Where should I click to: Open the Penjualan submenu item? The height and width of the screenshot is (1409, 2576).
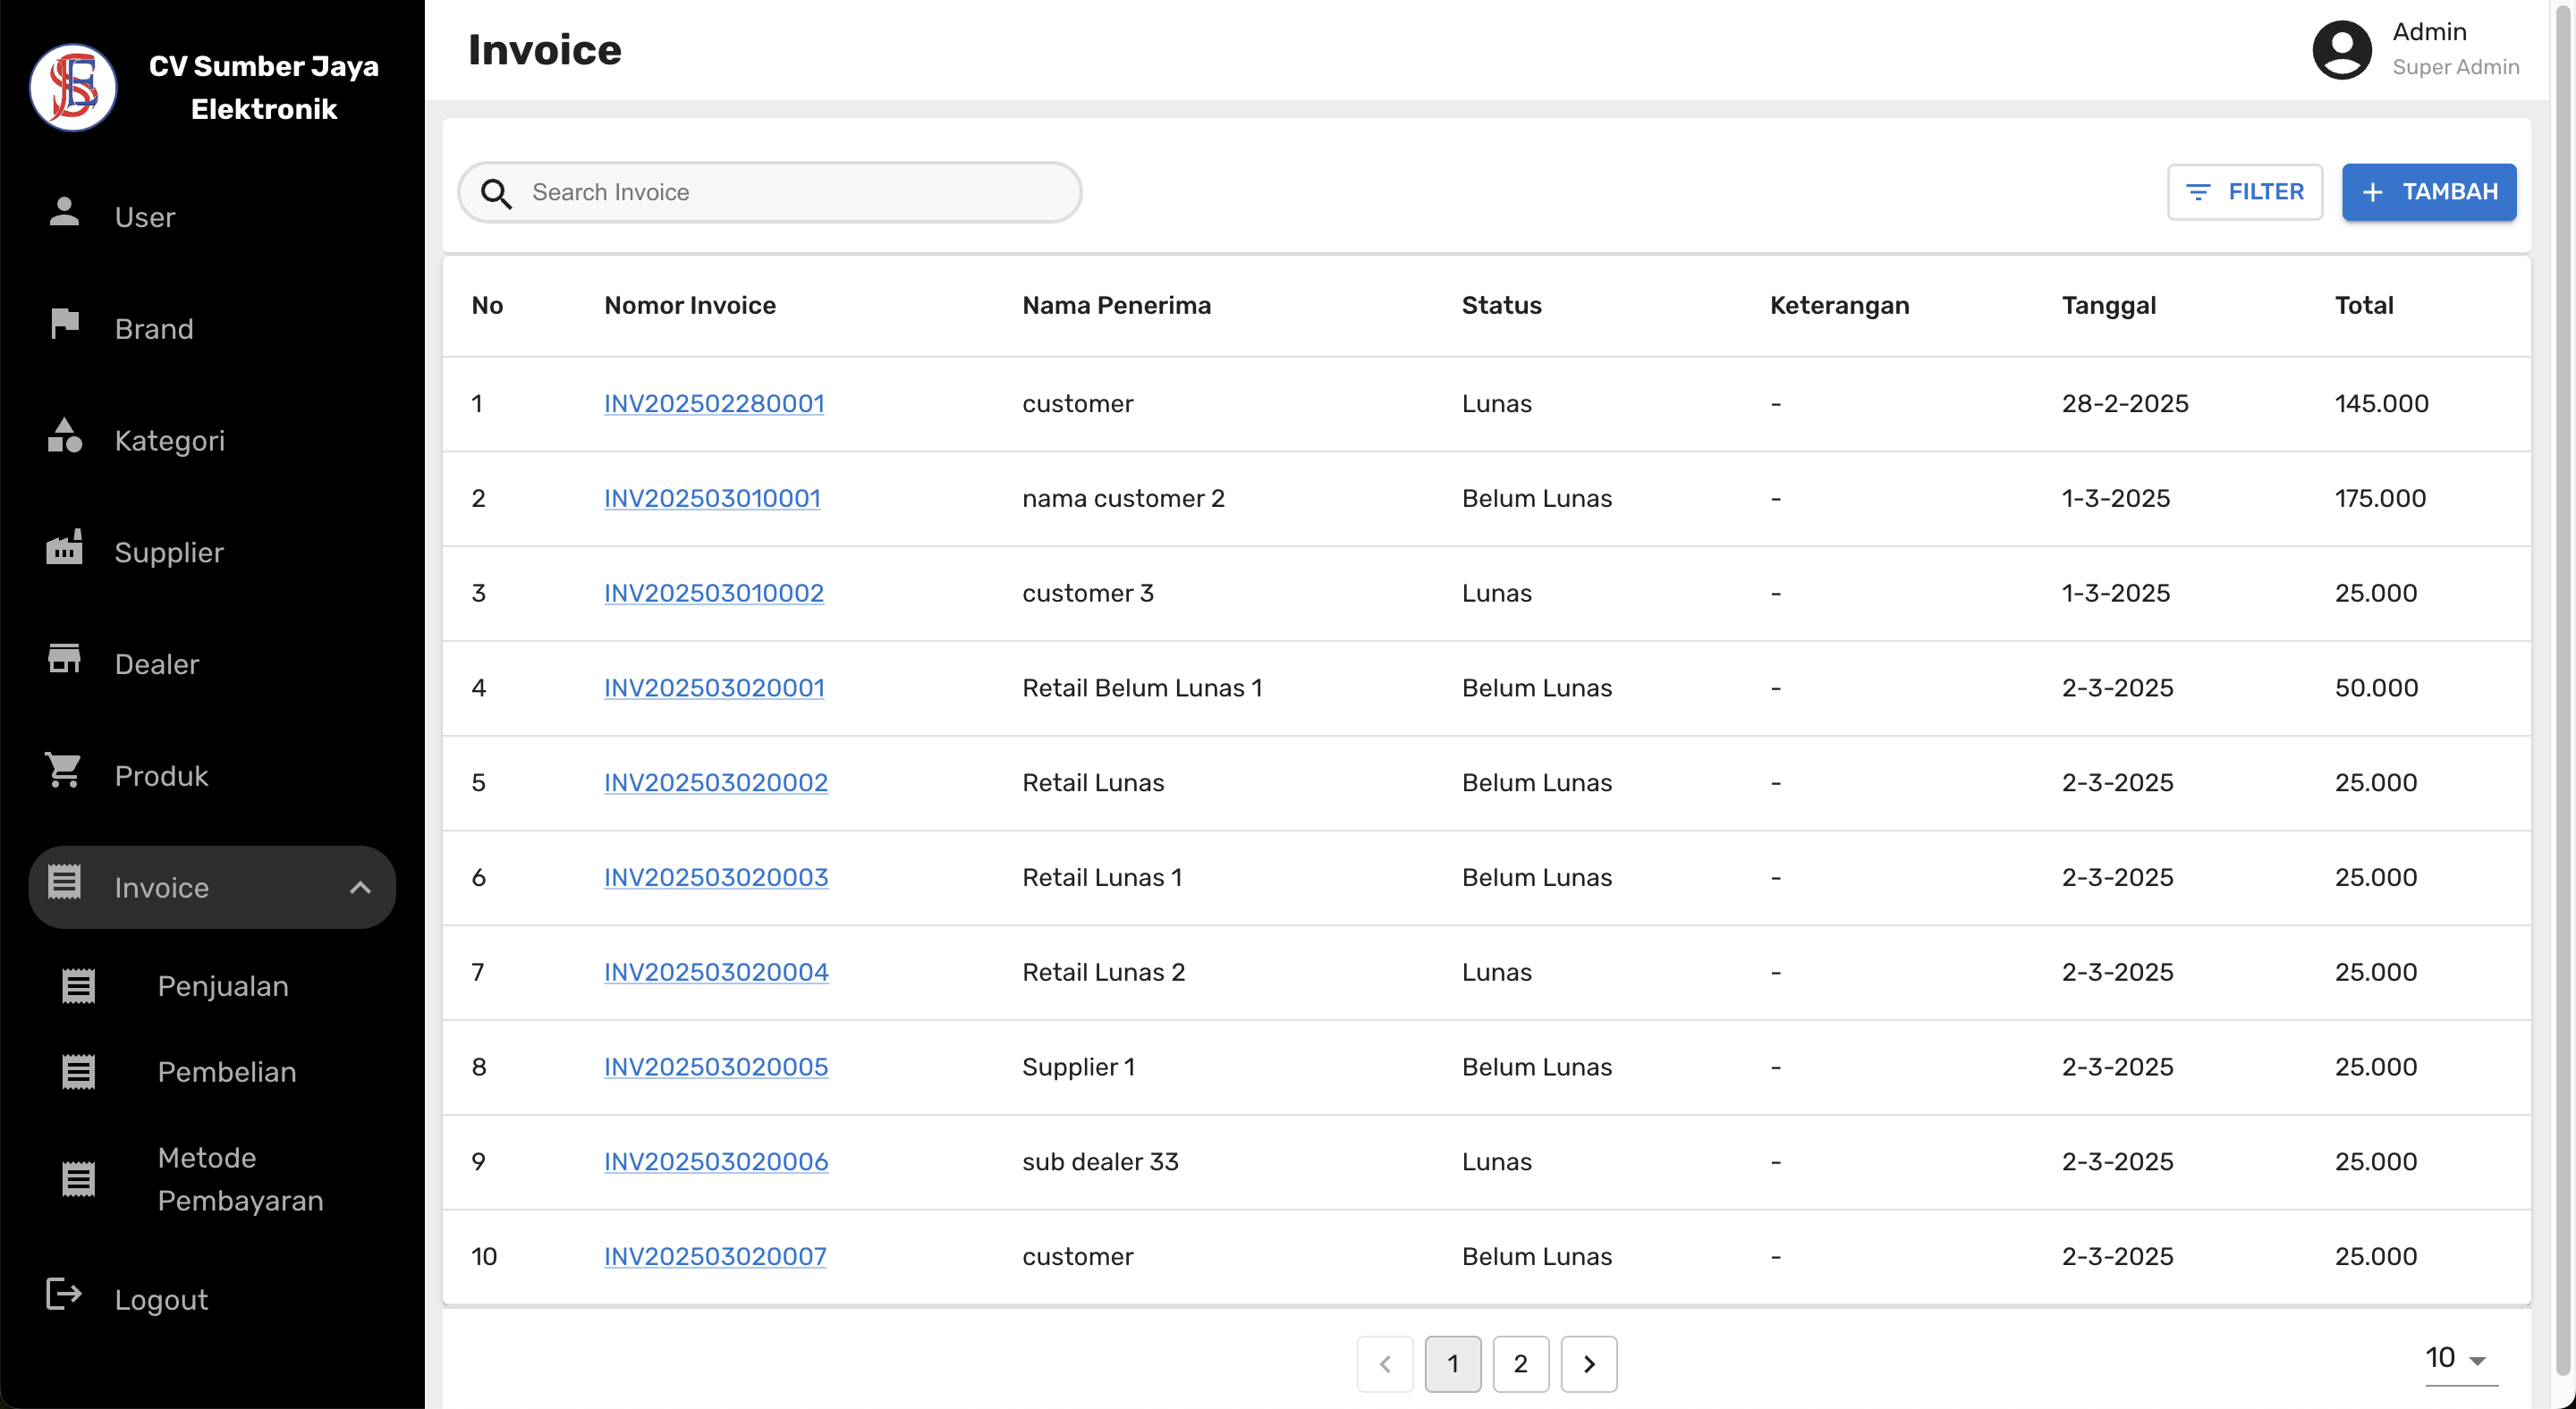tap(222, 986)
